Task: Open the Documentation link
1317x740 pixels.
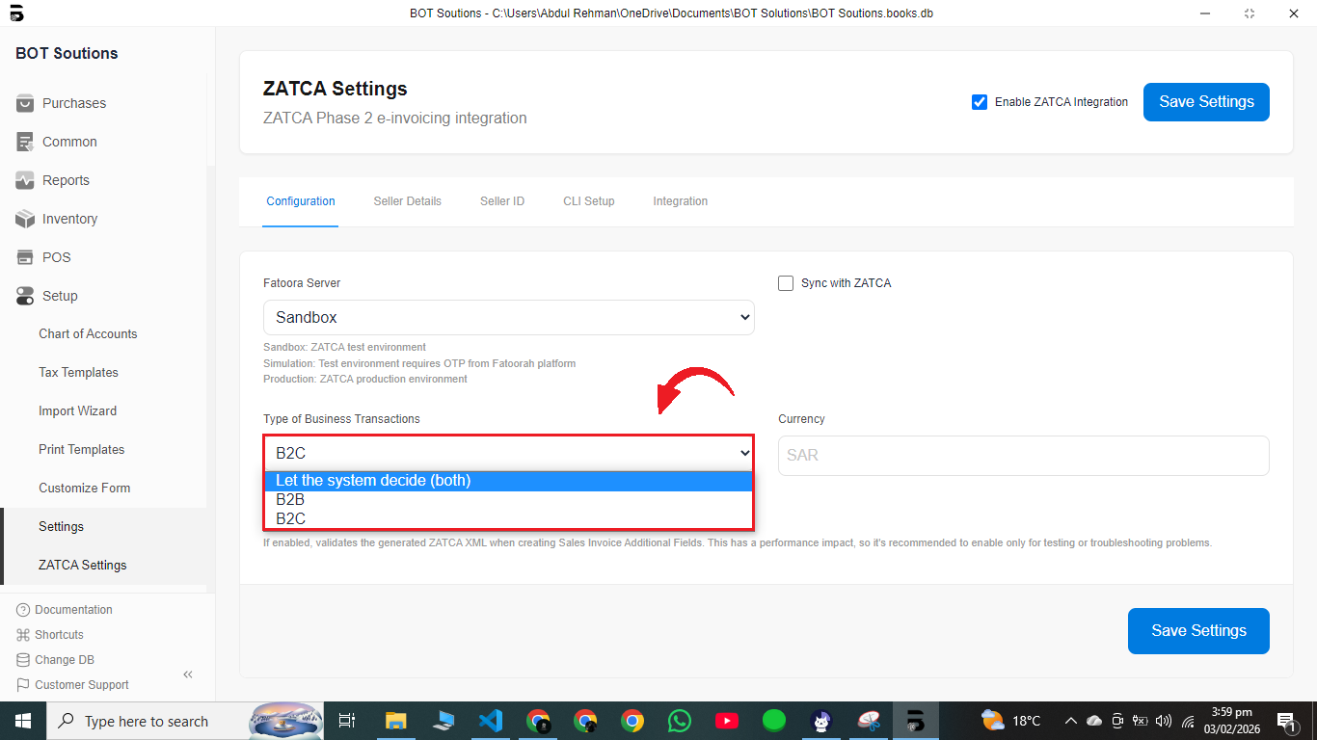Action: tap(73, 610)
